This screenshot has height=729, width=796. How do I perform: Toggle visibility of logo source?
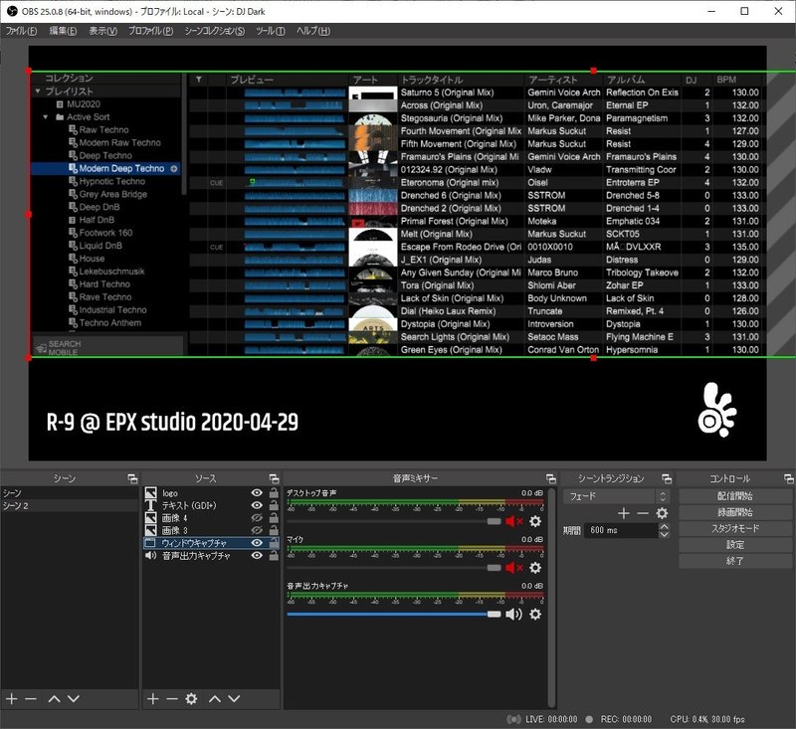(x=257, y=492)
